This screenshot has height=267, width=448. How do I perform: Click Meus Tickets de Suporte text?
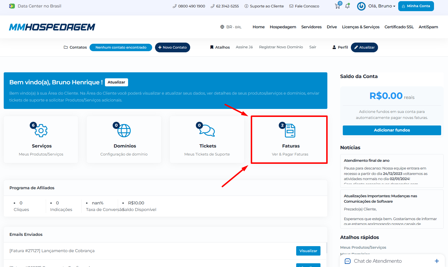(207, 154)
